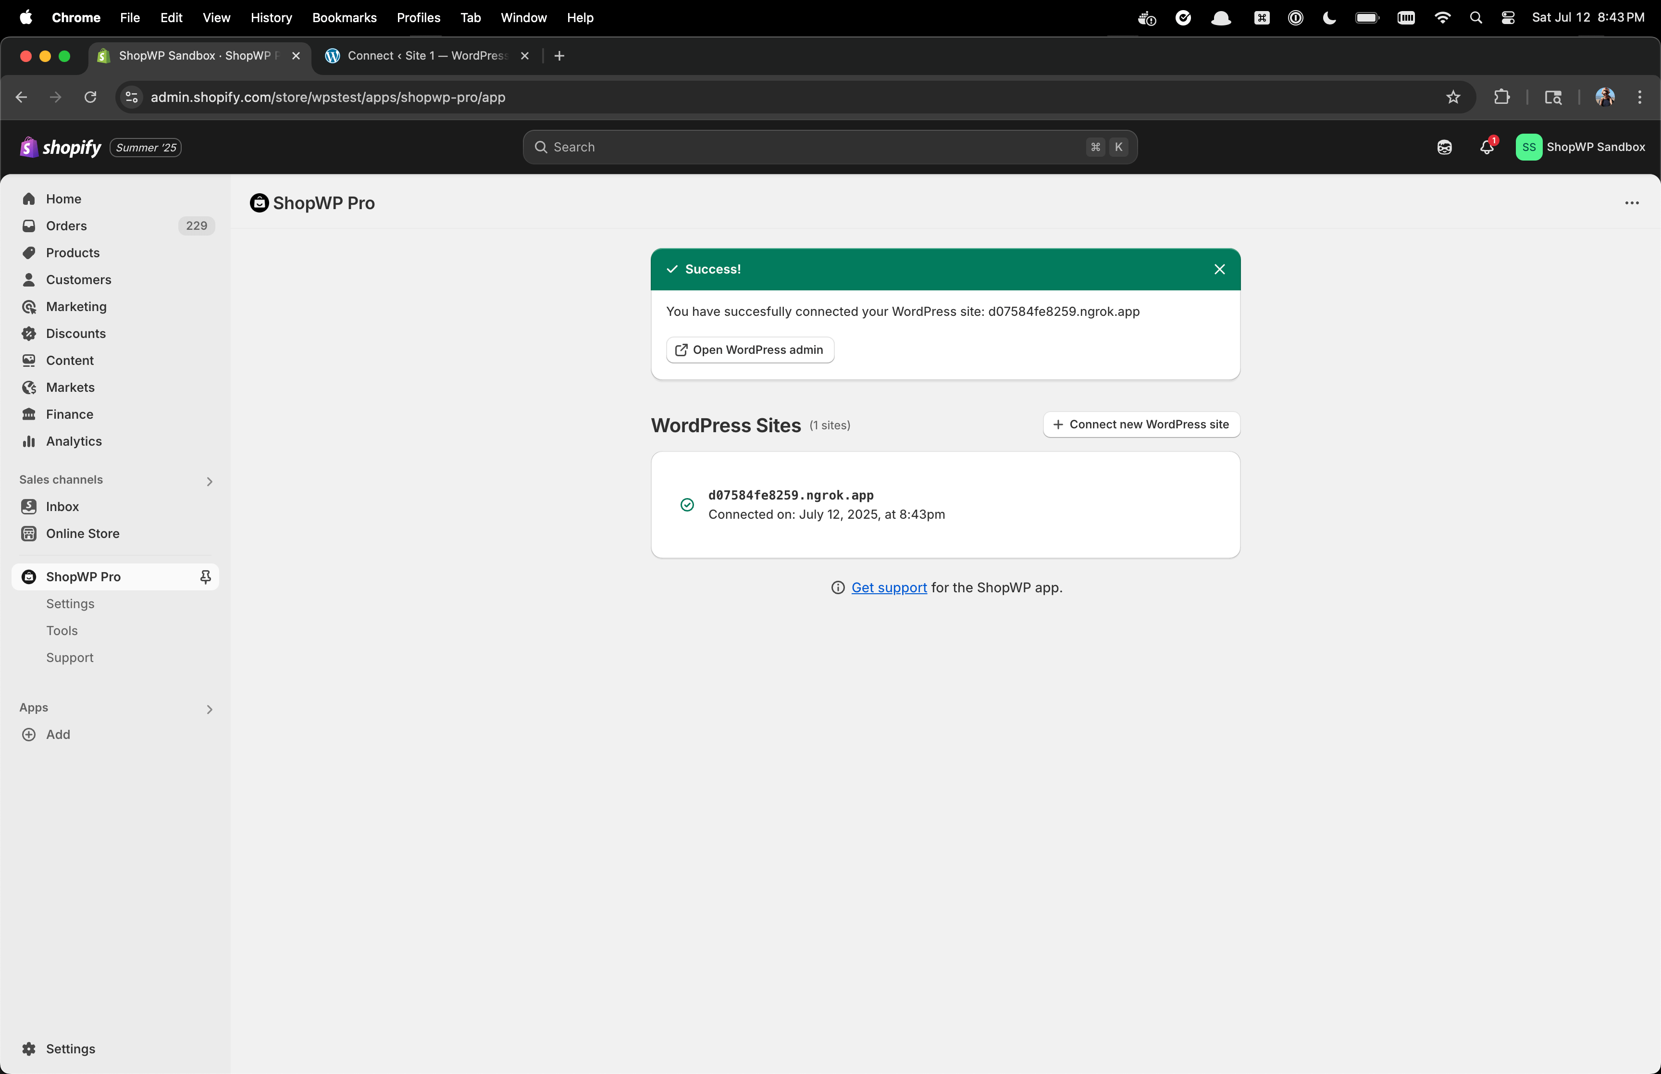
Task: Open the Chrome profile avatar
Action: coord(1605,98)
